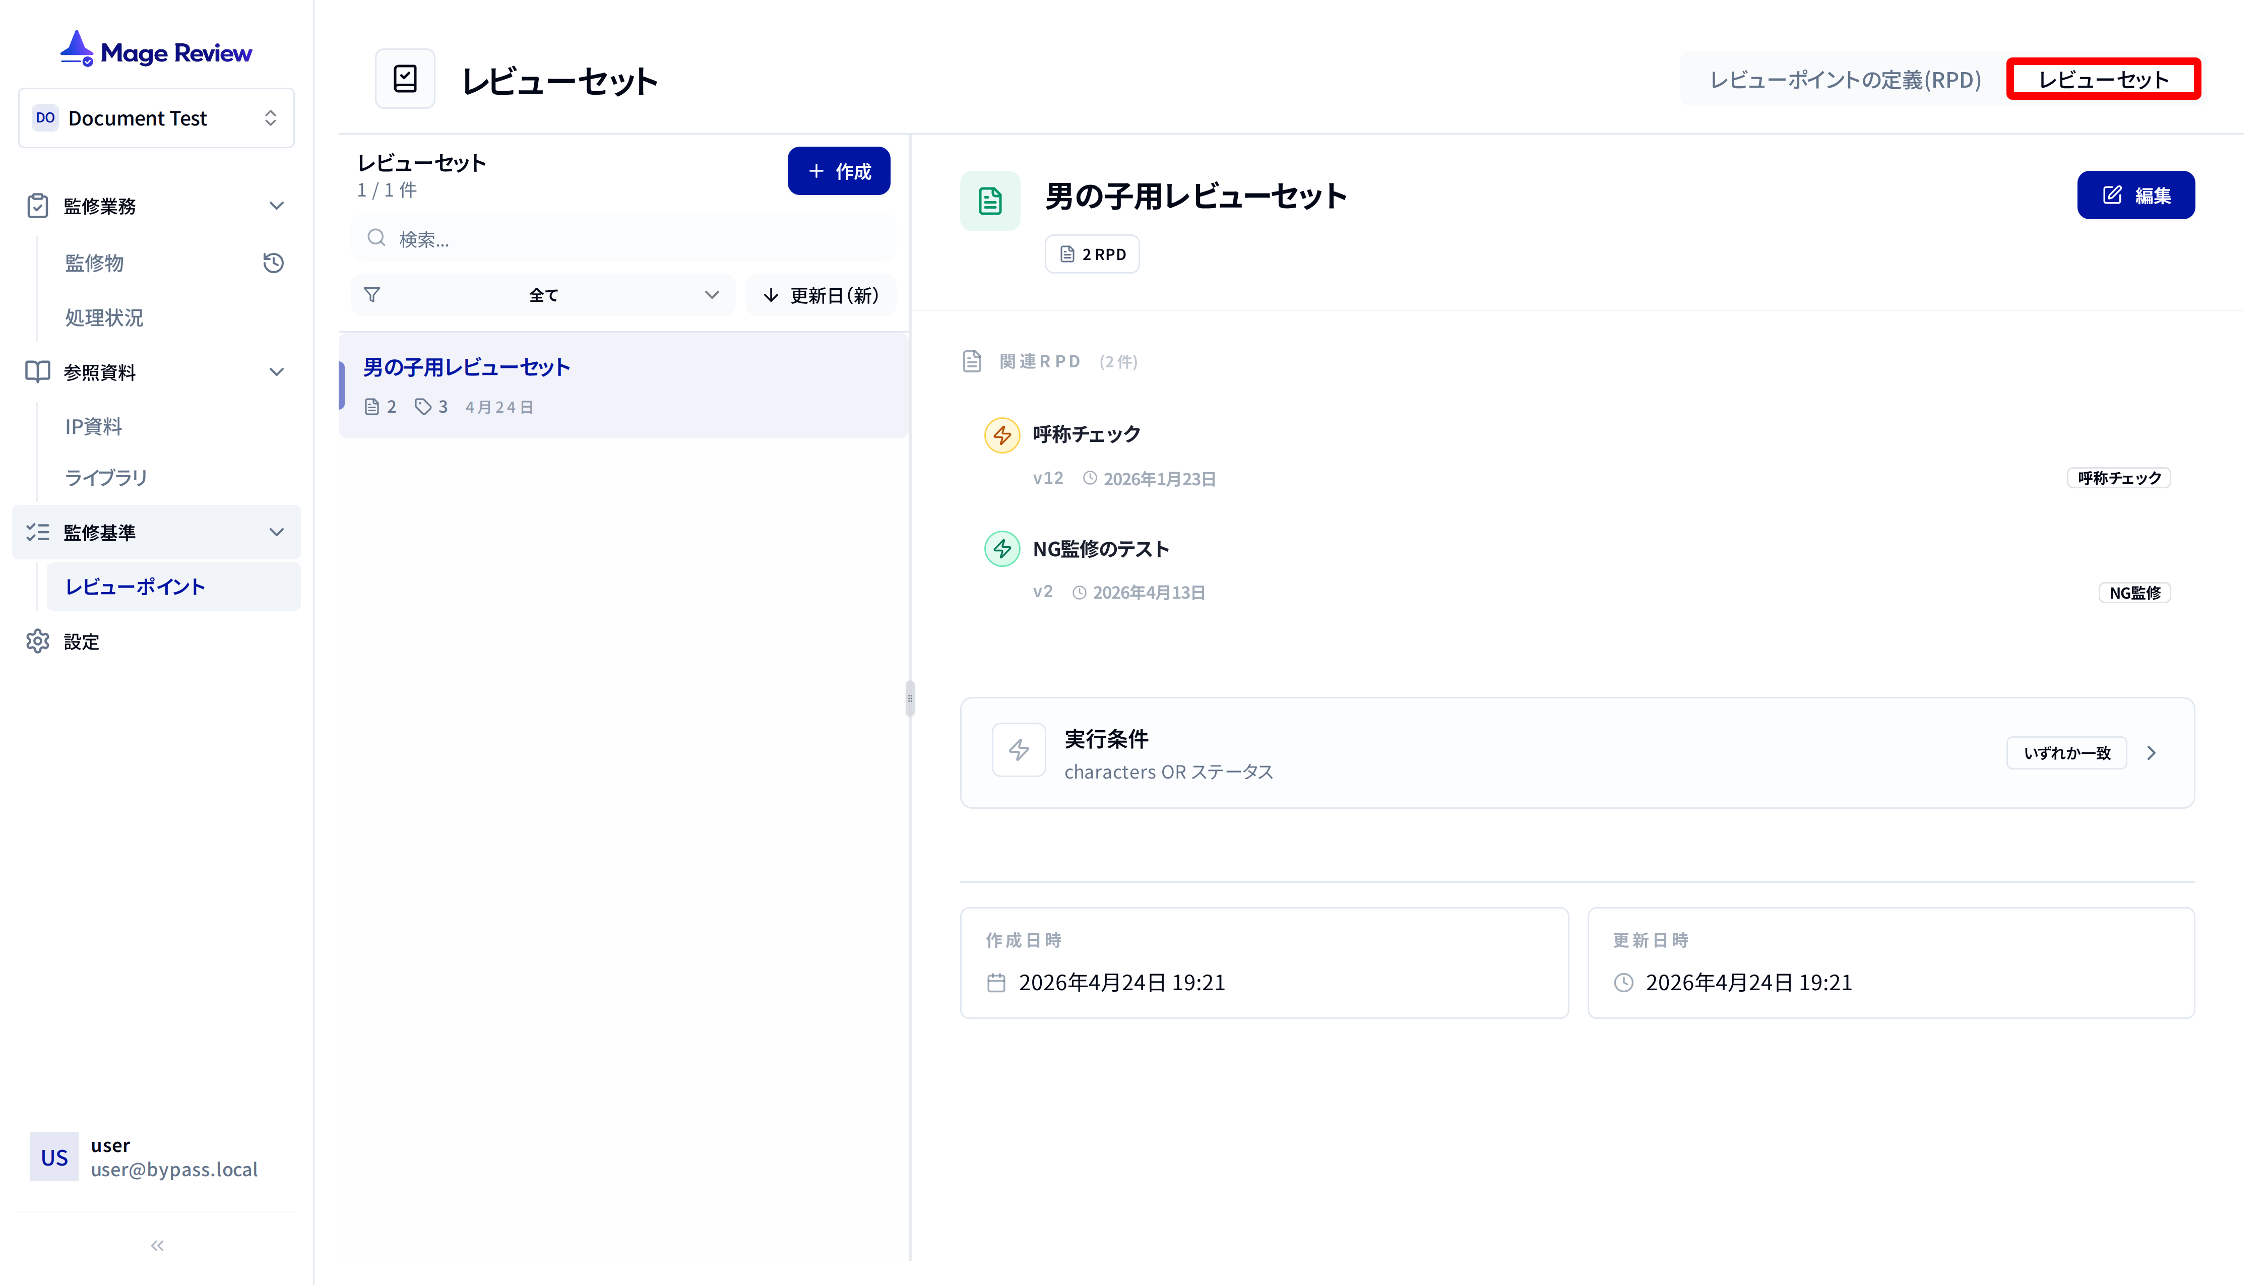Click the clock icon under 更新日時
Viewport: 2268px width, 1285px height.
click(x=1624, y=982)
